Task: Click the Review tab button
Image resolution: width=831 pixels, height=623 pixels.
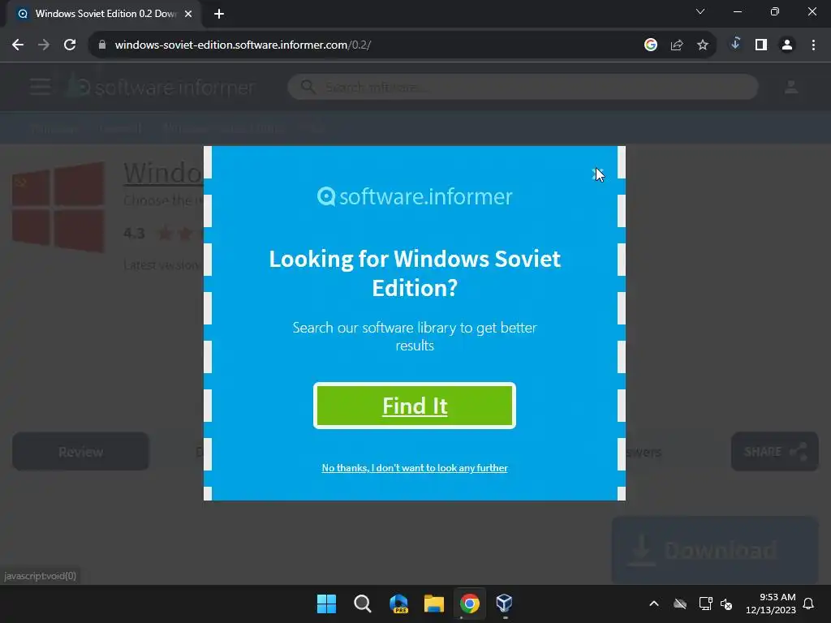Action: 80,452
